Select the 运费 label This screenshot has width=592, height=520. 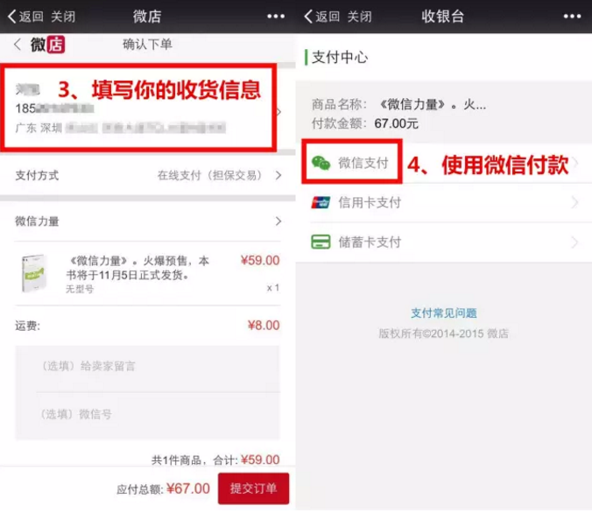coord(27,326)
